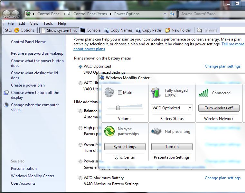Open recent pages dropdown next to Forward
The width and height of the screenshot is (245, 193).
[x=22, y=14]
